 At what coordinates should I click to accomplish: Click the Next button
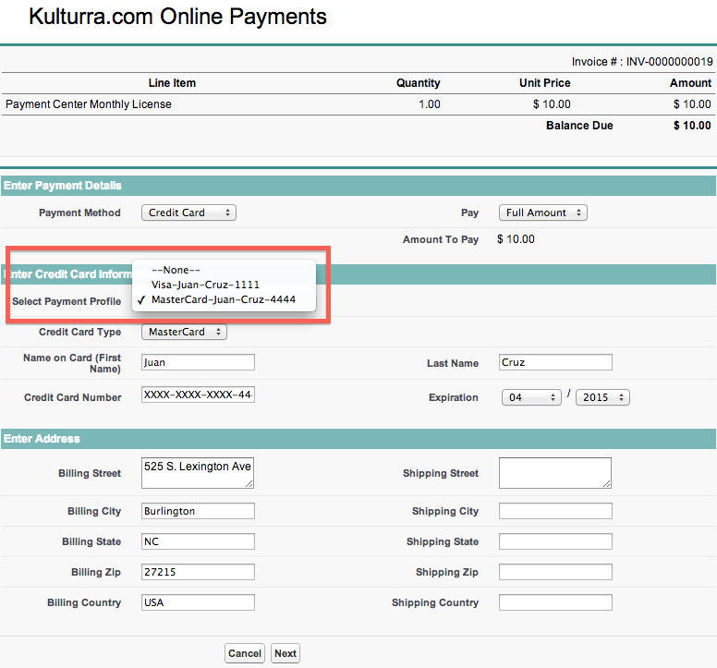point(286,653)
